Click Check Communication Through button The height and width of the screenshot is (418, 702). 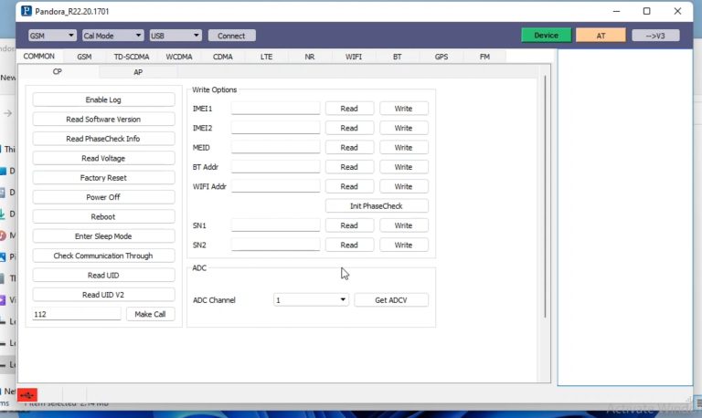click(x=103, y=256)
